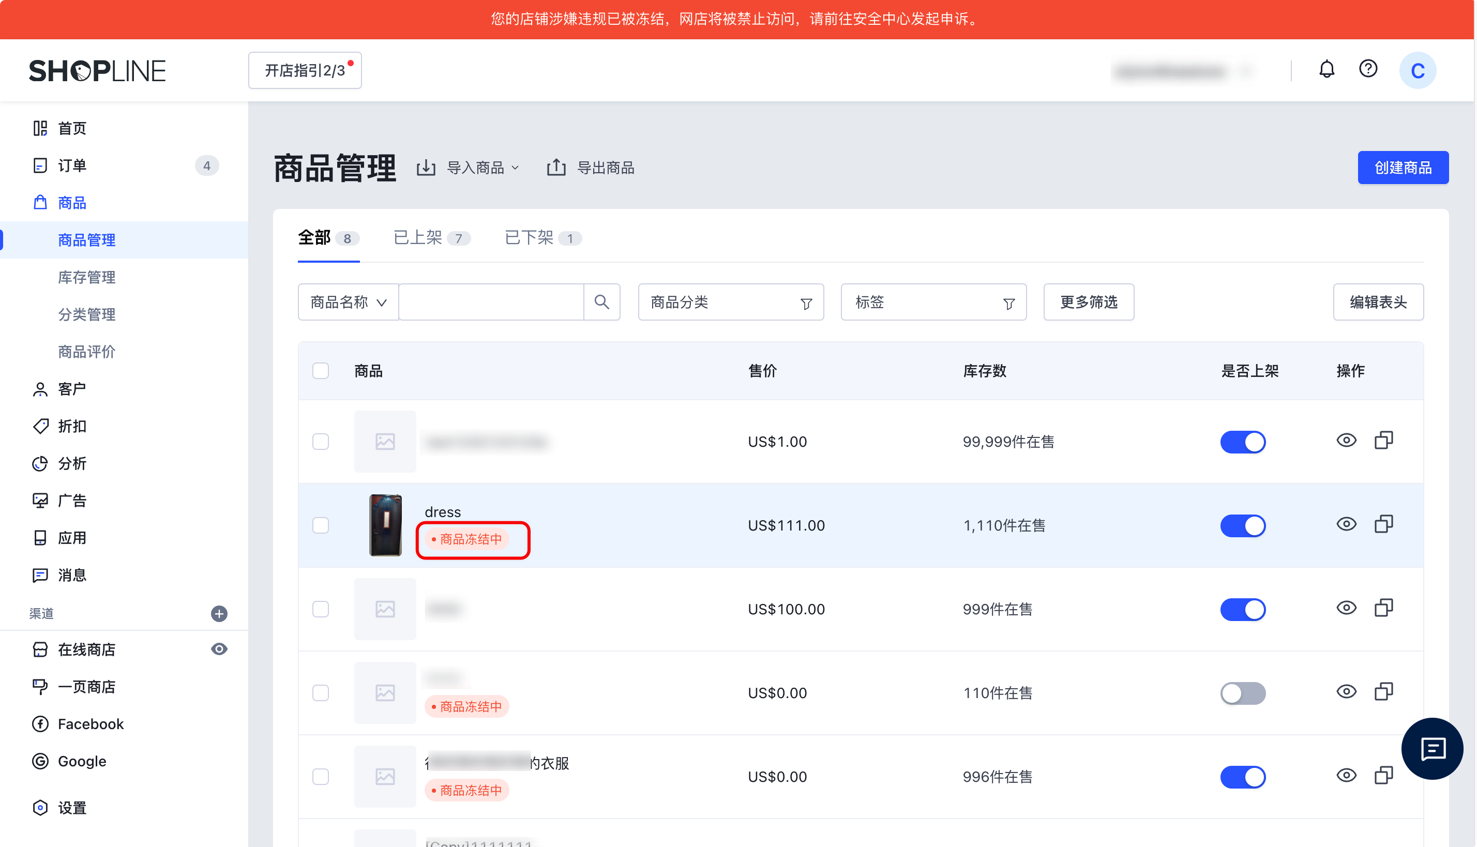This screenshot has width=1477, height=847.
Task: Open 消息 in the sidebar
Action: [124, 575]
